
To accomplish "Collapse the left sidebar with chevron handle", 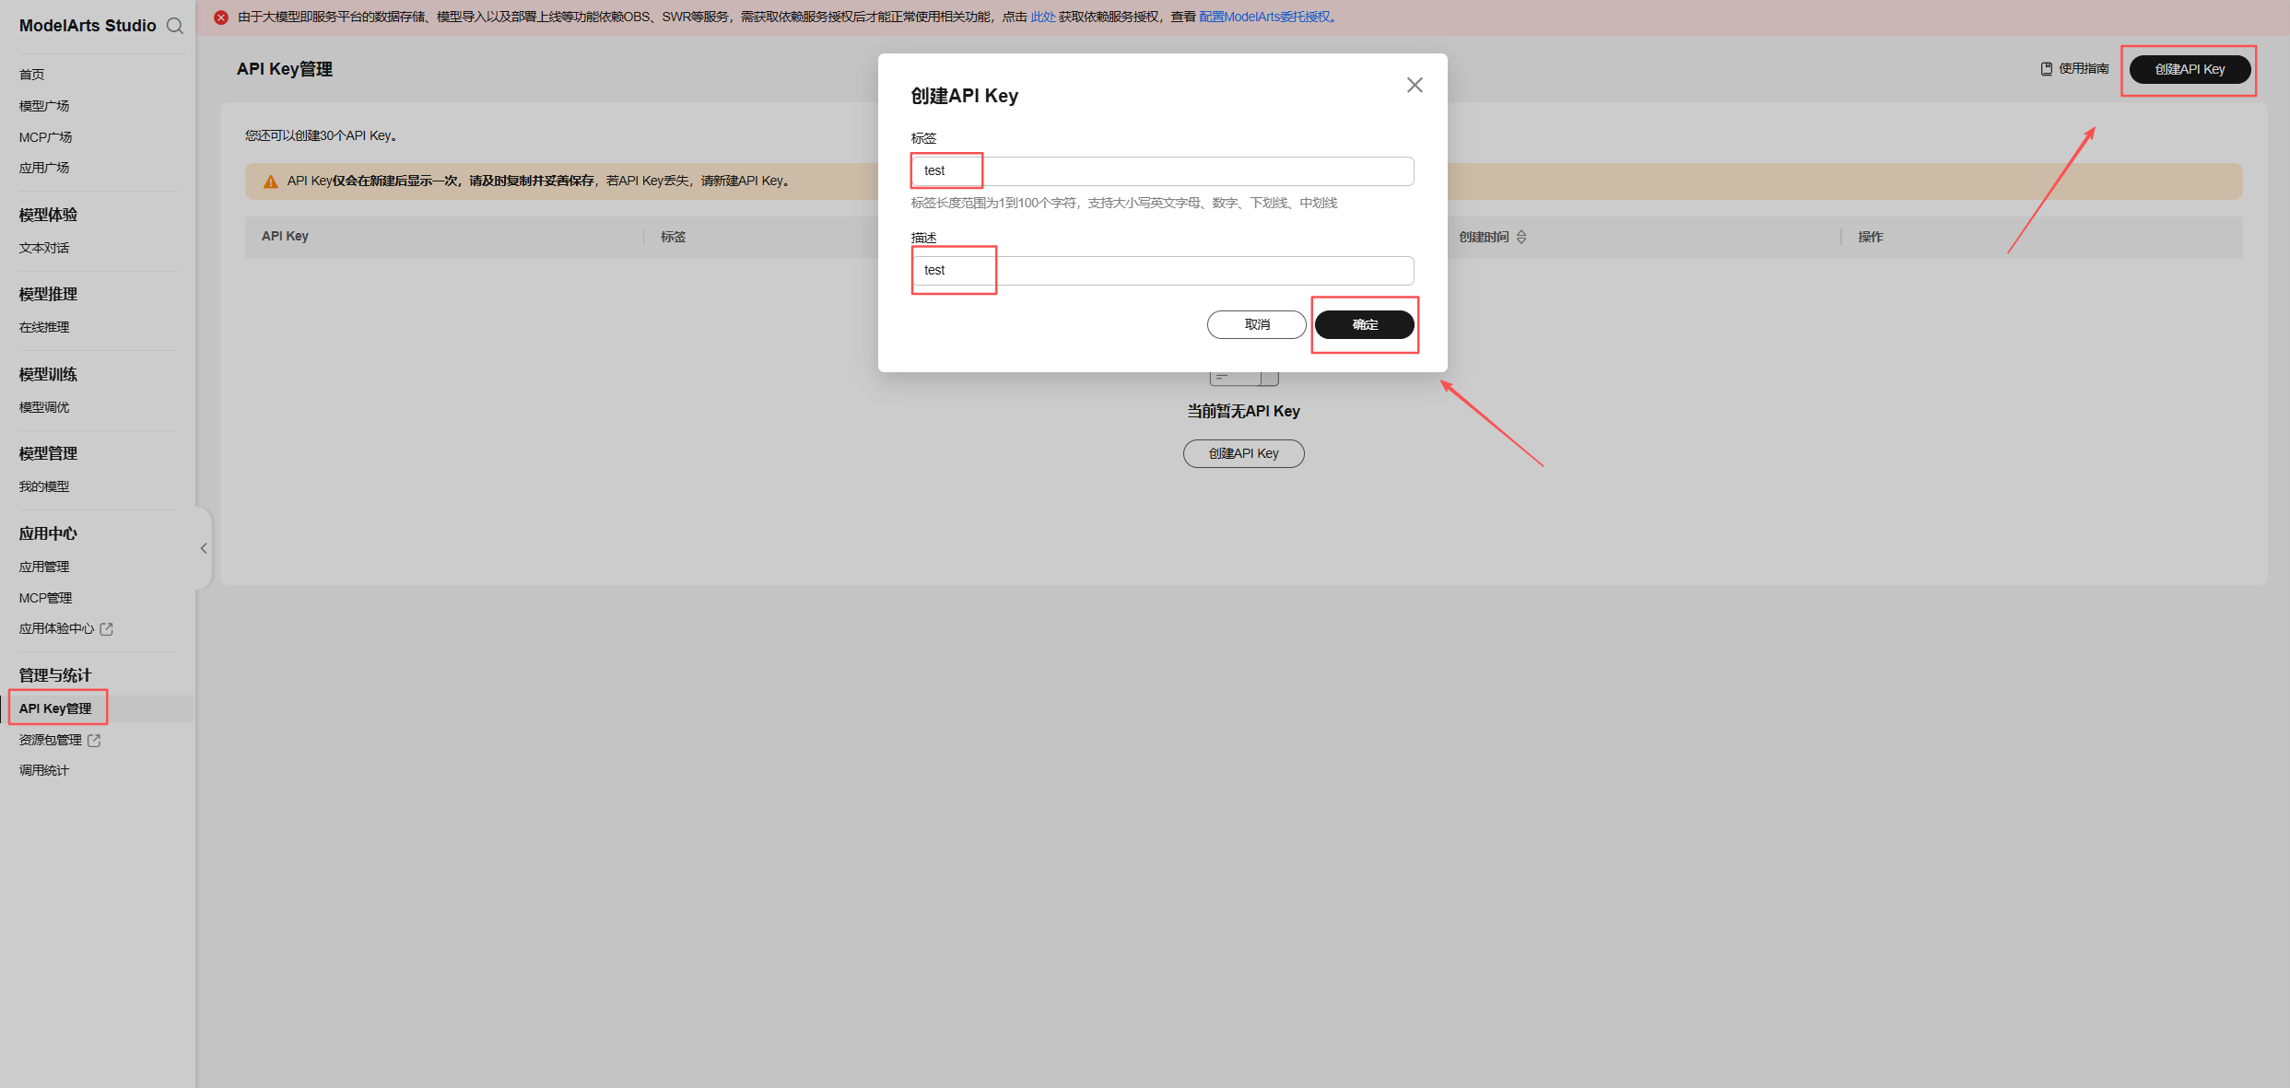I will 204,548.
